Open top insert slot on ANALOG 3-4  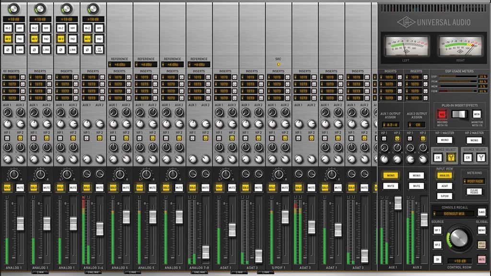pyautogui.click(x=91, y=77)
